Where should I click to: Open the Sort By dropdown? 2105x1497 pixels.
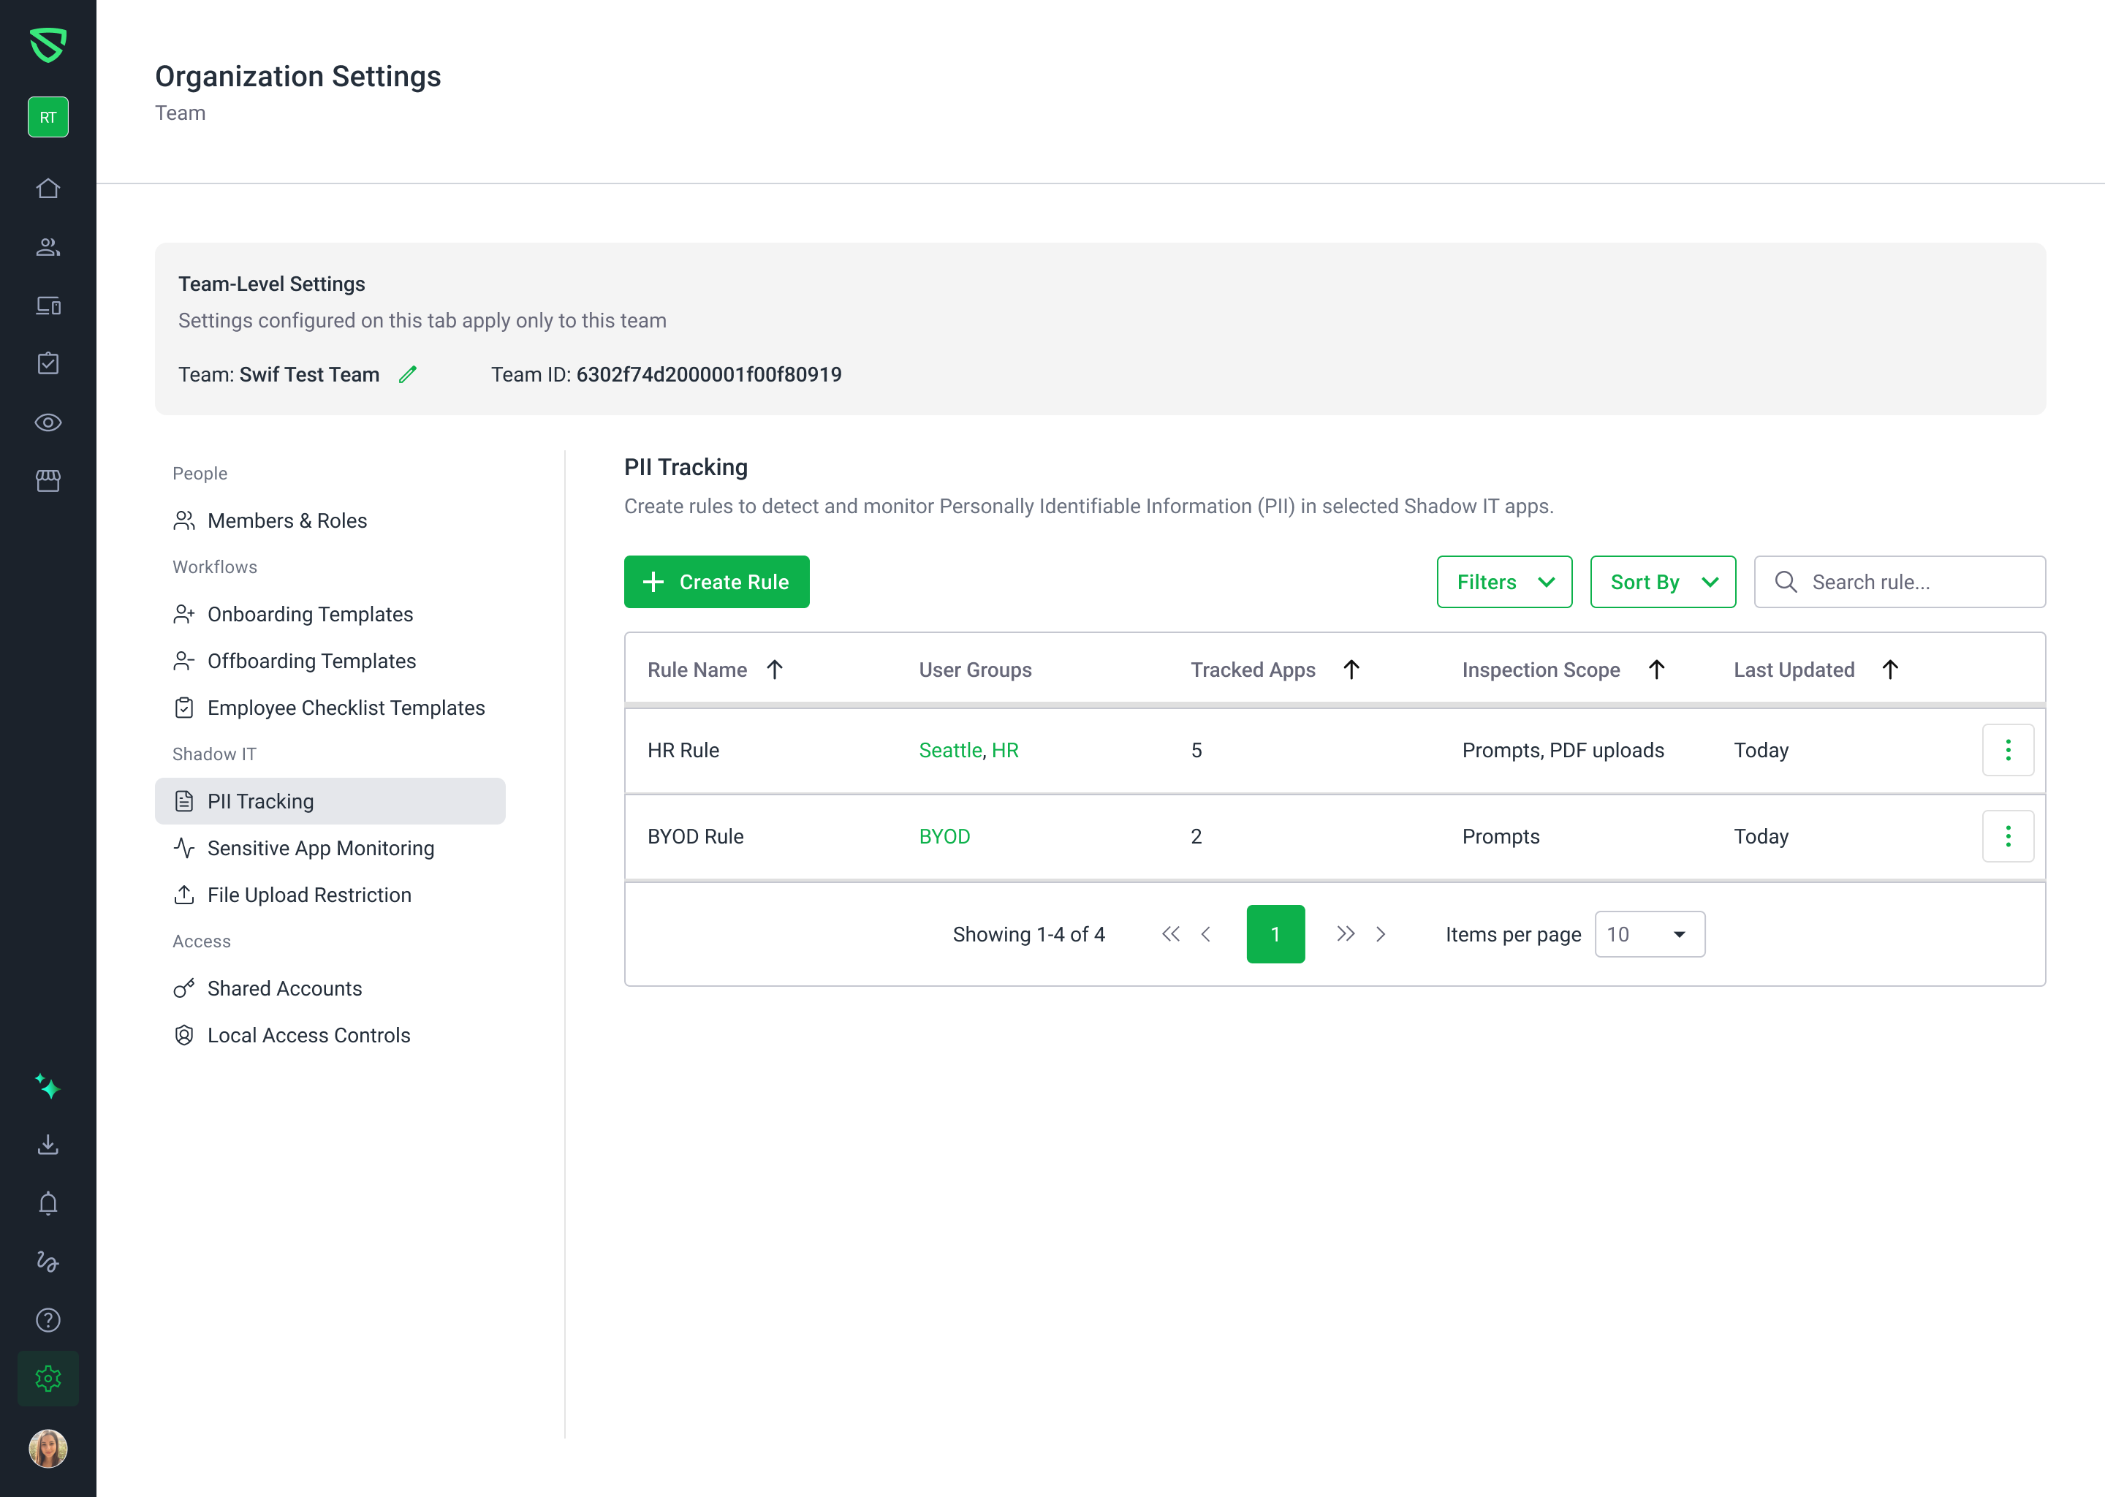coord(1663,582)
